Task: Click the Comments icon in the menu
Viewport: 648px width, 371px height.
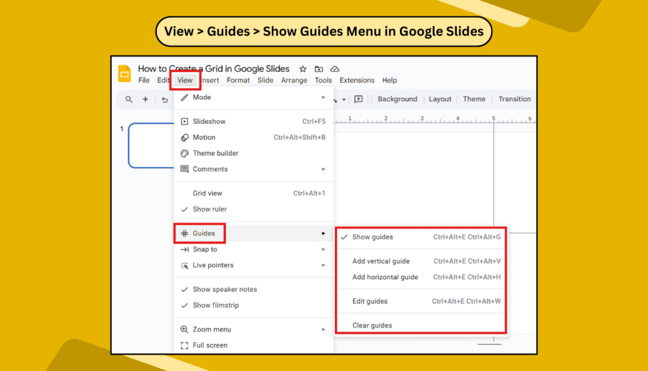Action: (184, 169)
